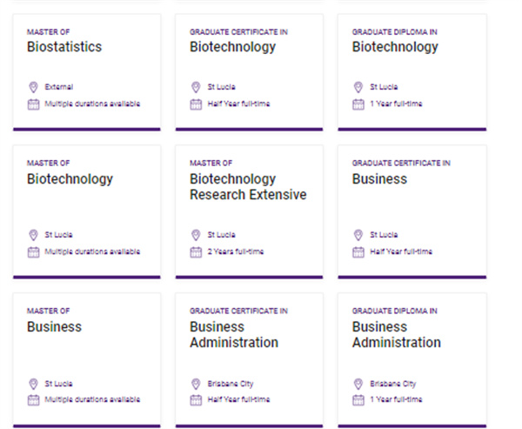Viewport: 522px width, 429px height.
Task: Click calendar icon on Biotechnology Research Extensive card
Action: (196, 251)
